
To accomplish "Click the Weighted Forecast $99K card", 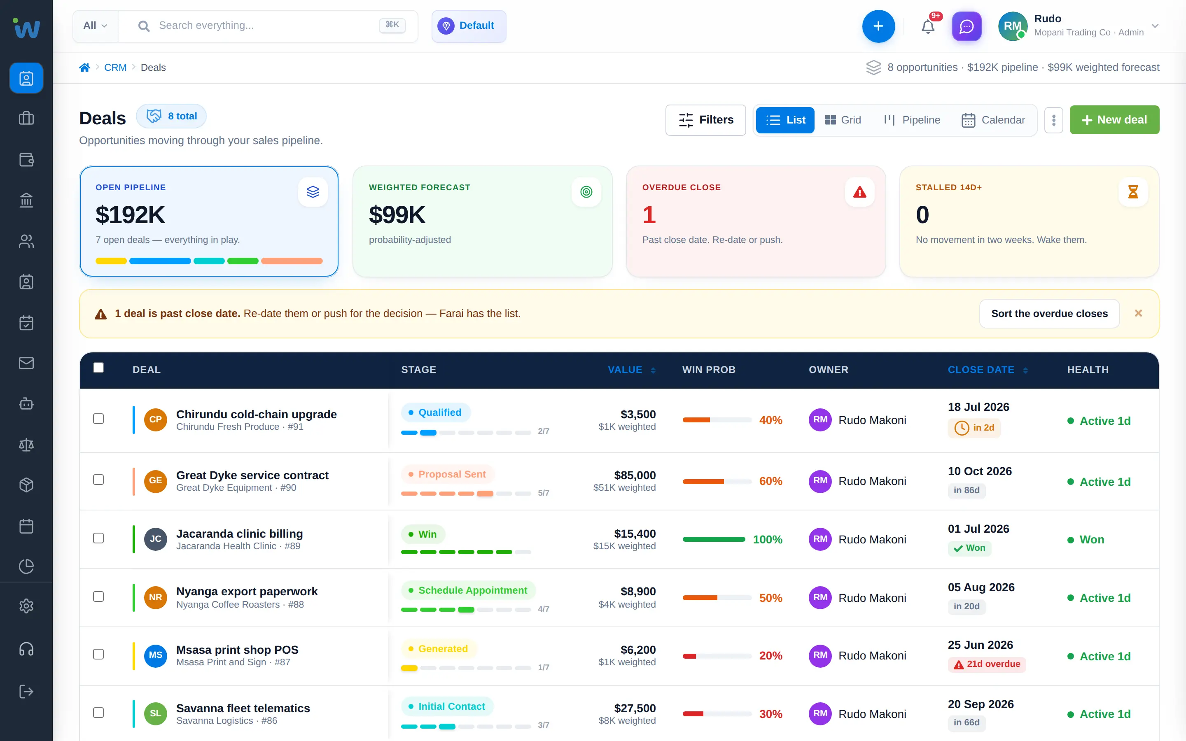I will (482, 221).
